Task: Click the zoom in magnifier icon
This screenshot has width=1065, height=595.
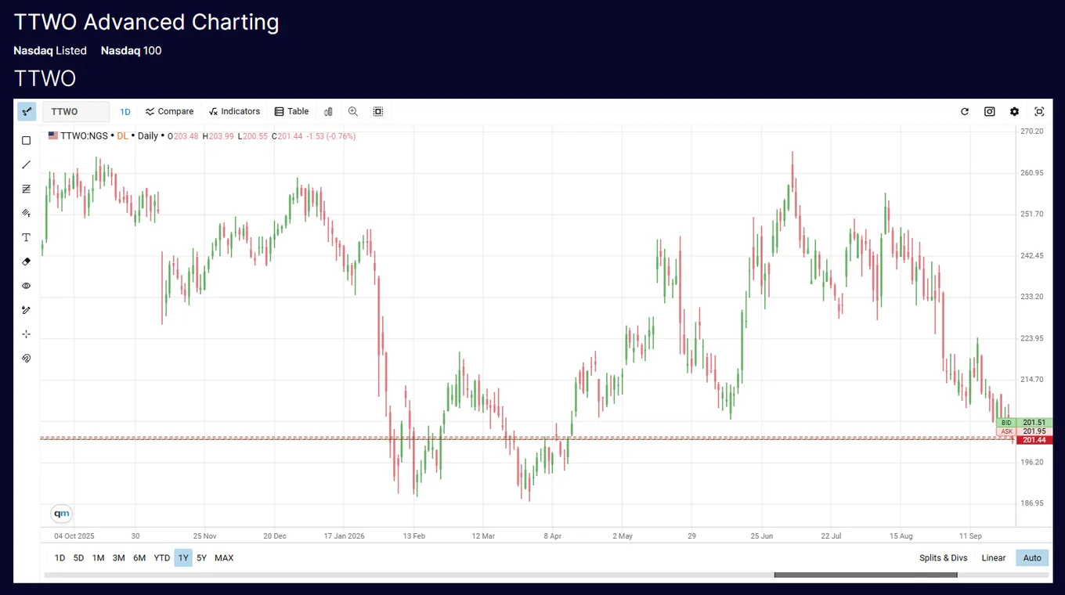Action: point(353,111)
